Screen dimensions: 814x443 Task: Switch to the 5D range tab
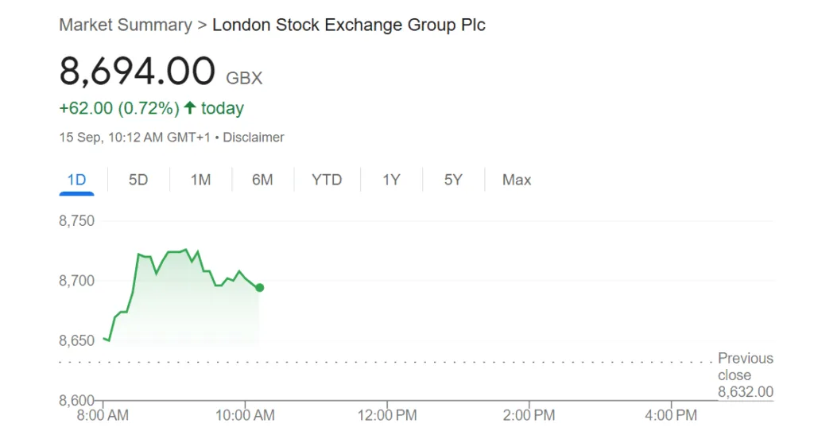click(138, 180)
